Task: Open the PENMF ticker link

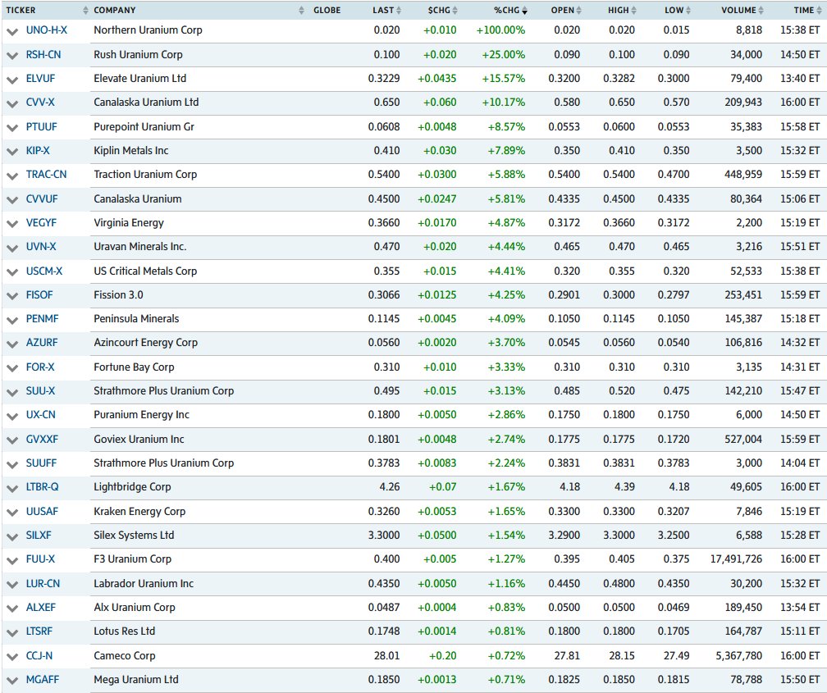Action: (x=42, y=318)
